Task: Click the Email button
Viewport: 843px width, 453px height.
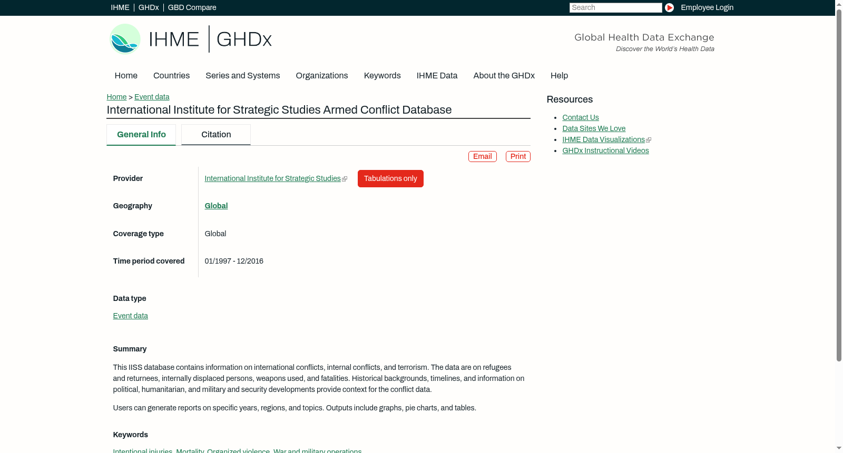Action: pyautogui.click(x=483, y=156)
